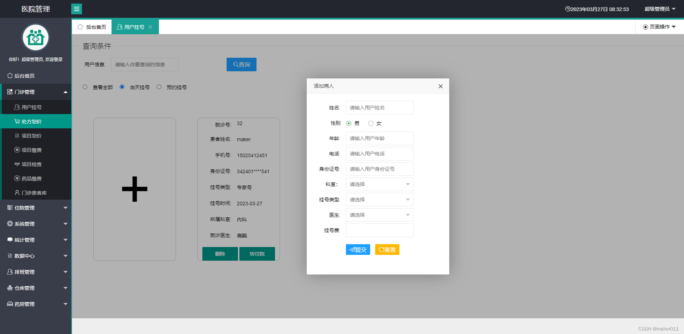The height and width of the screenshot is (334, 684).
Task: Reset the form with 重置 button
Action: [x=387, y=250]
